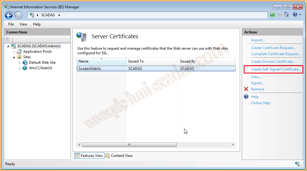
Task: Collapse the SCADAS server node
Action: tap(8, 46)
